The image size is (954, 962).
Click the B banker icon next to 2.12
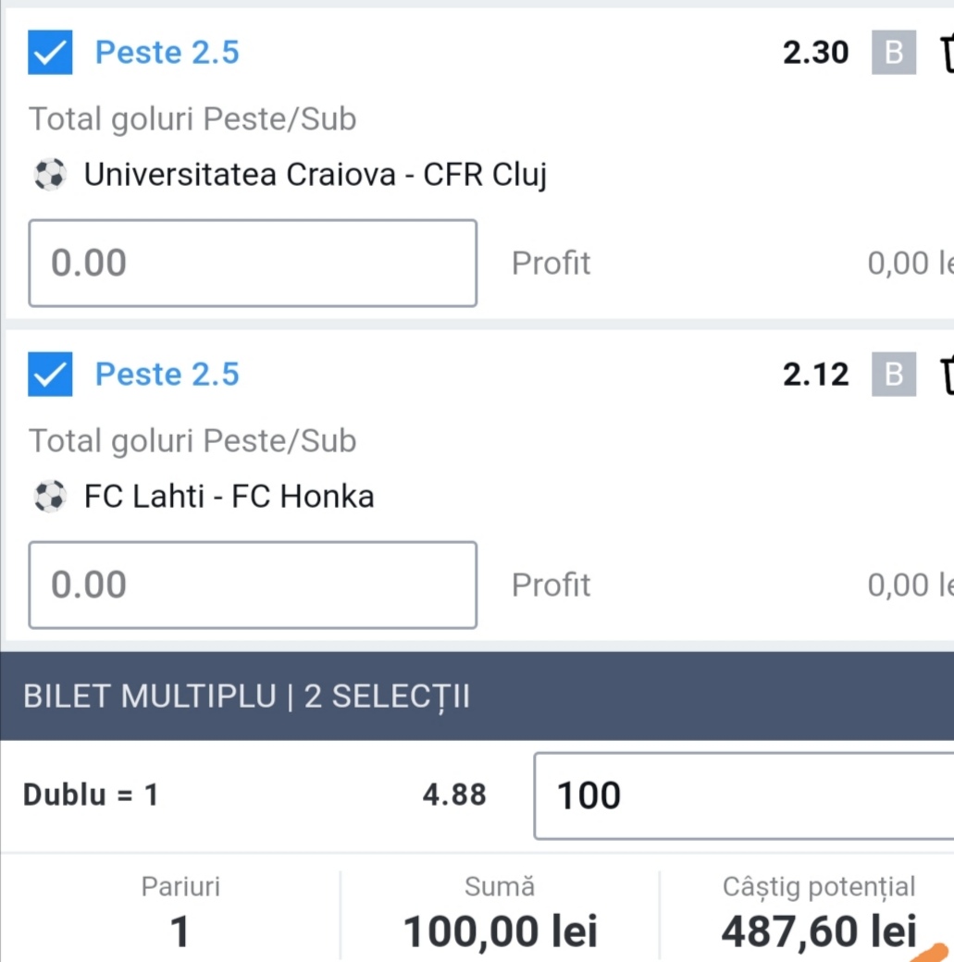pyautogui.click(x=894, y=375)
